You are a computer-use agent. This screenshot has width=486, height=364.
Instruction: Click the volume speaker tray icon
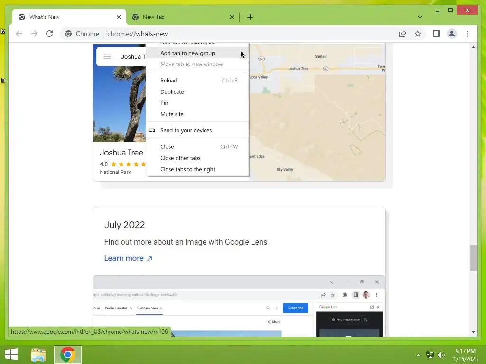[441, 355]
